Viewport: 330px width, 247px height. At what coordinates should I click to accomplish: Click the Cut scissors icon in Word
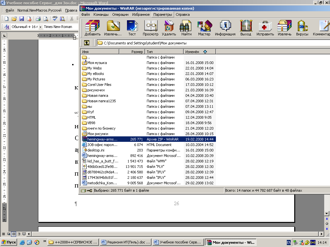point(72,19)
